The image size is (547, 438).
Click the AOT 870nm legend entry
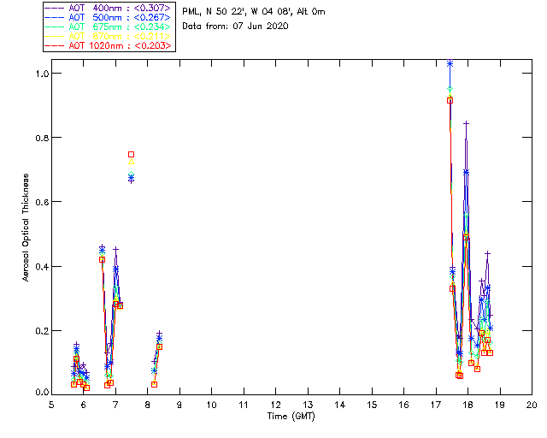(x=109, y=36)
